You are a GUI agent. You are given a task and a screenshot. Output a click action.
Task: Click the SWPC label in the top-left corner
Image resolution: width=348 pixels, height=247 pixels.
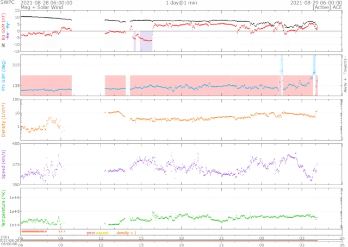point(7,3)
